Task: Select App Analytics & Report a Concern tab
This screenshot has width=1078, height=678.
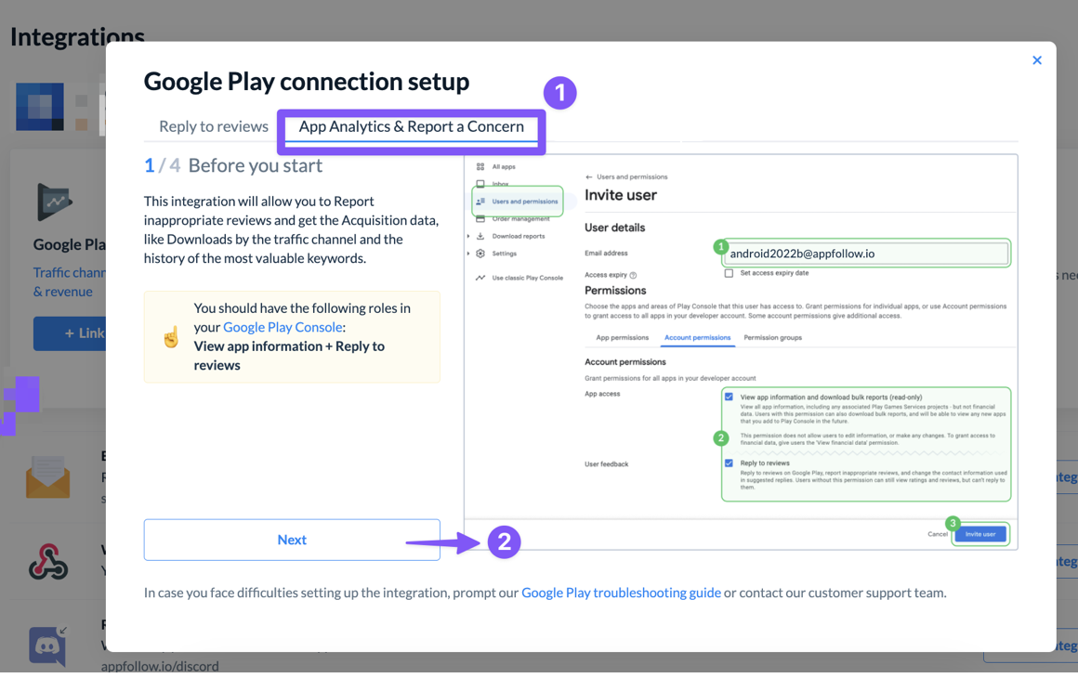Action: click(411, 126)
